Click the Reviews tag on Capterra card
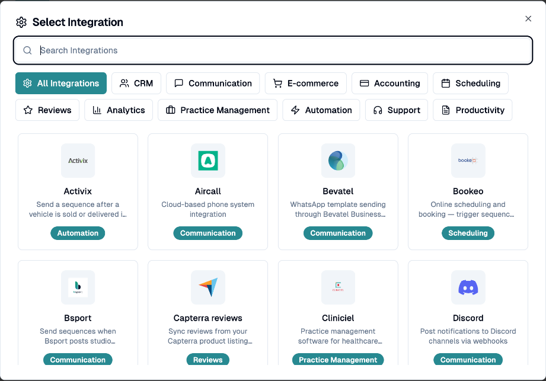This screenshot has height=381, width=546. [x=208, y=360]
